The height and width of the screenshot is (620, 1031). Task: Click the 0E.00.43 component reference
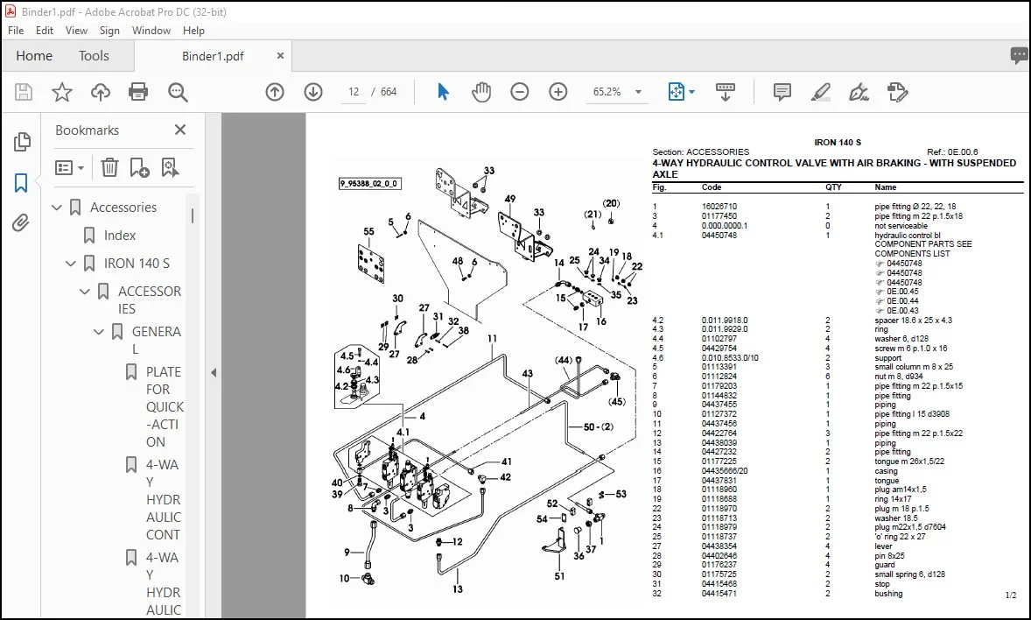[903, 311]
